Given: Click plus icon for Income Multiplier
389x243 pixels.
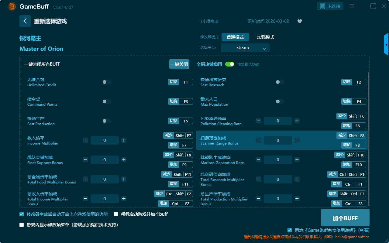Looking at the screenshot, I should click(x=124, y=140).
